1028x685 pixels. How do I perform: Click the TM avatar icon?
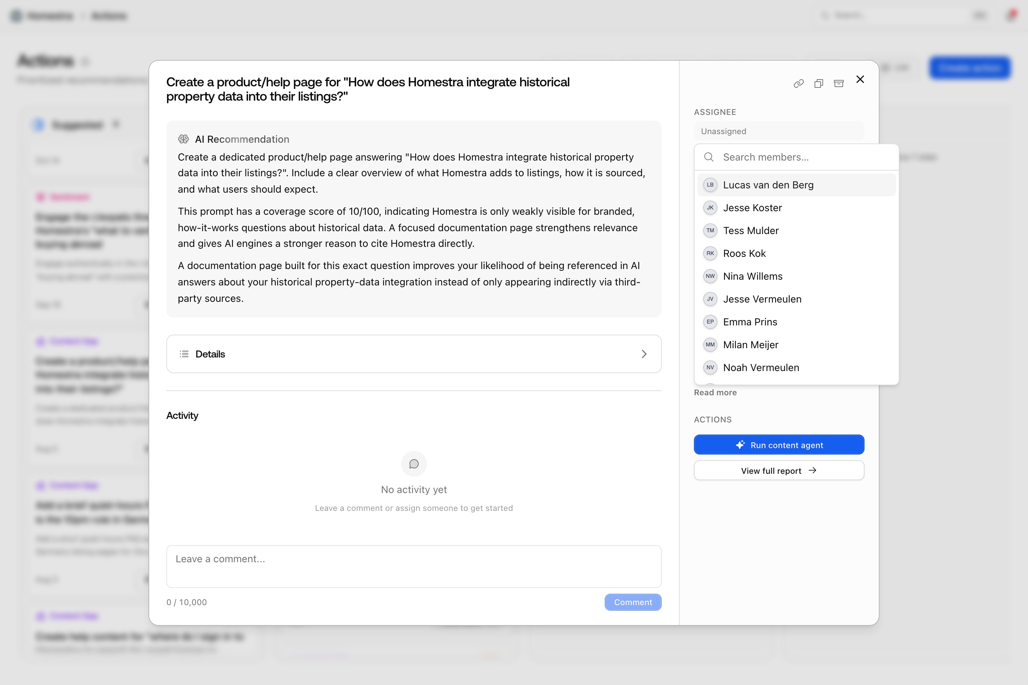[x=710, y=230]
